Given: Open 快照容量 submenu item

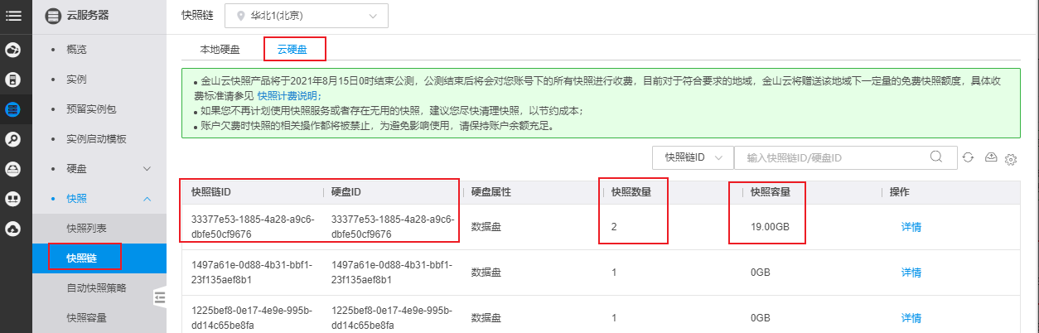Looking at the screenshot, I should click(86, 317).
